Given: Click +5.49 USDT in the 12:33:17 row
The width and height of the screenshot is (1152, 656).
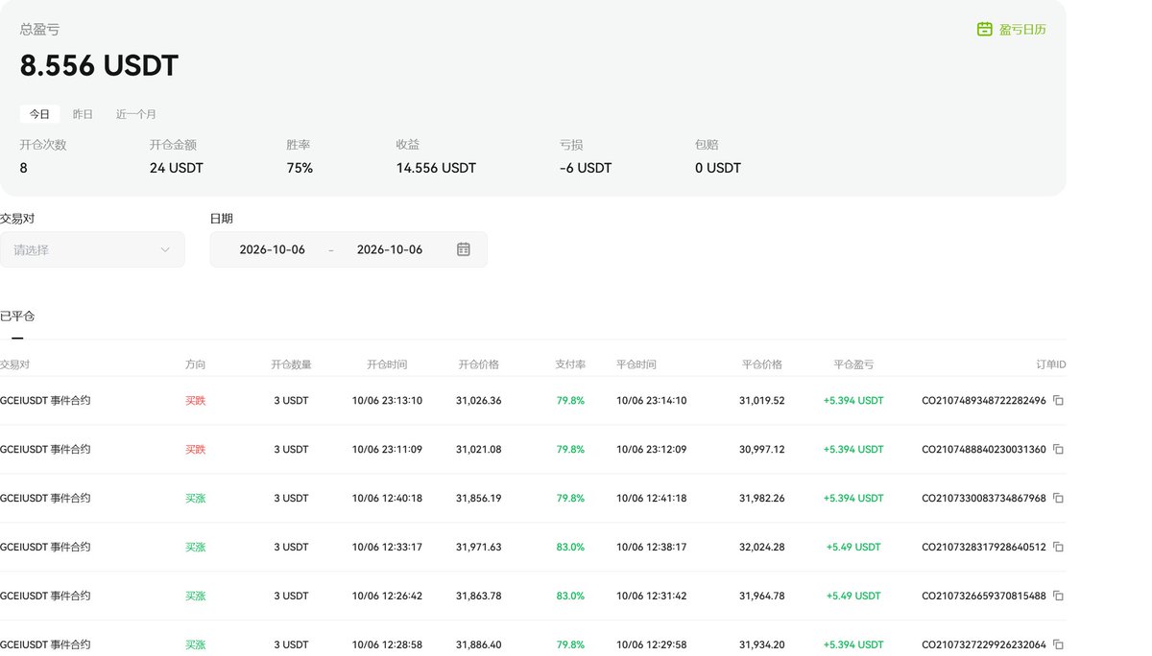Looking at the screenshot, I should (853, 548).
